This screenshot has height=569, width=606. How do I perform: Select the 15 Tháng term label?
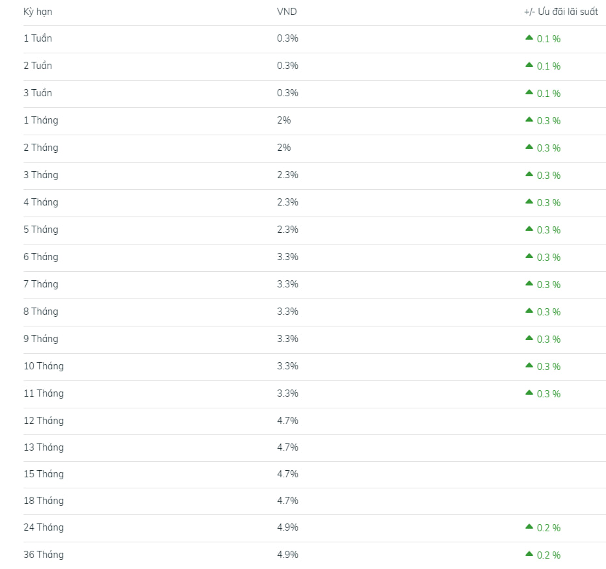point(44,474)
